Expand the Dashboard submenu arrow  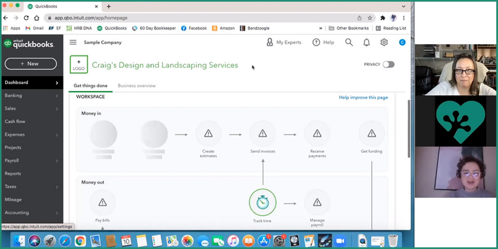point(57,83)
